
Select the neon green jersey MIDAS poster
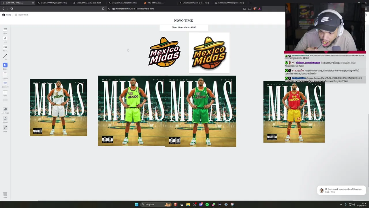click(x=131, y=111)
